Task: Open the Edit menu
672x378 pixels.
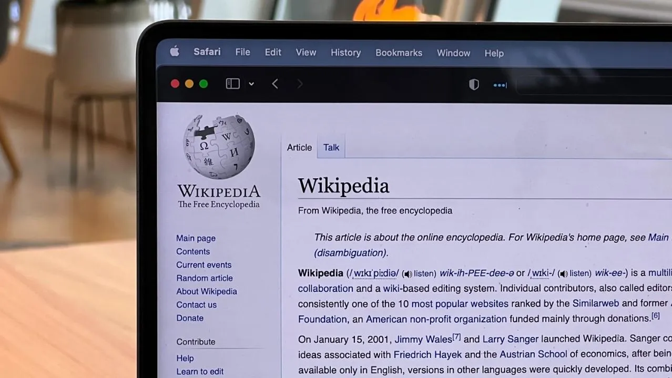Action: pos(273,53)
